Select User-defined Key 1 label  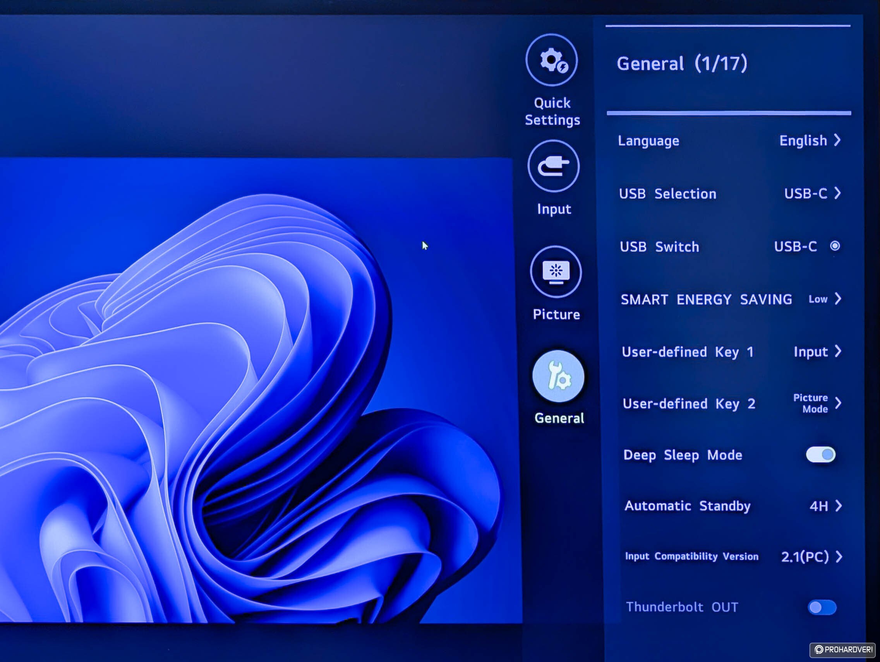coord(688,352)
